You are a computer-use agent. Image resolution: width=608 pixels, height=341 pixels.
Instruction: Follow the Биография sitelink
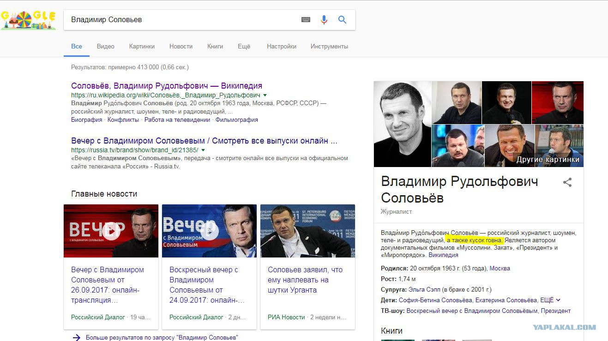86,120
